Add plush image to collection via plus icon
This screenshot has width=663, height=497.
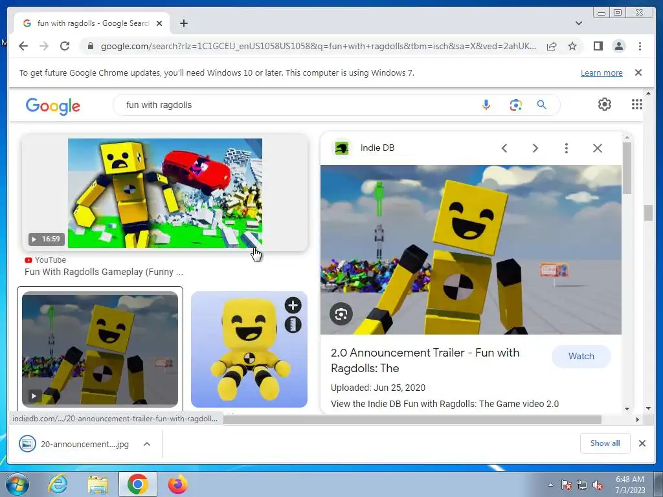(x=293, y=305)
